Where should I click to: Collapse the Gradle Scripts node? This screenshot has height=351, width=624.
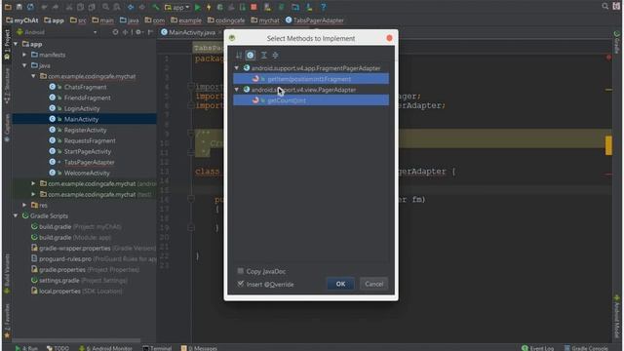(x=16, y=215)
